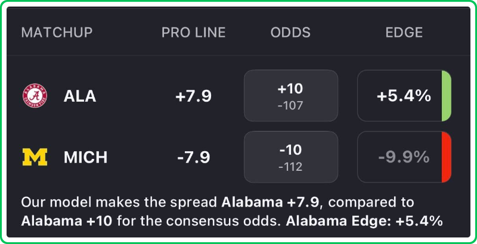This screenshot has height=244, width=477.
Task: Open the ALA +5.4% edge box
Action: click(x=399, y=96)
